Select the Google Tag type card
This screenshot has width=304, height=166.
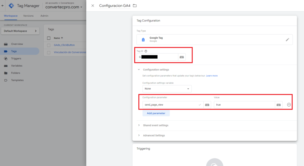(215, 40)
